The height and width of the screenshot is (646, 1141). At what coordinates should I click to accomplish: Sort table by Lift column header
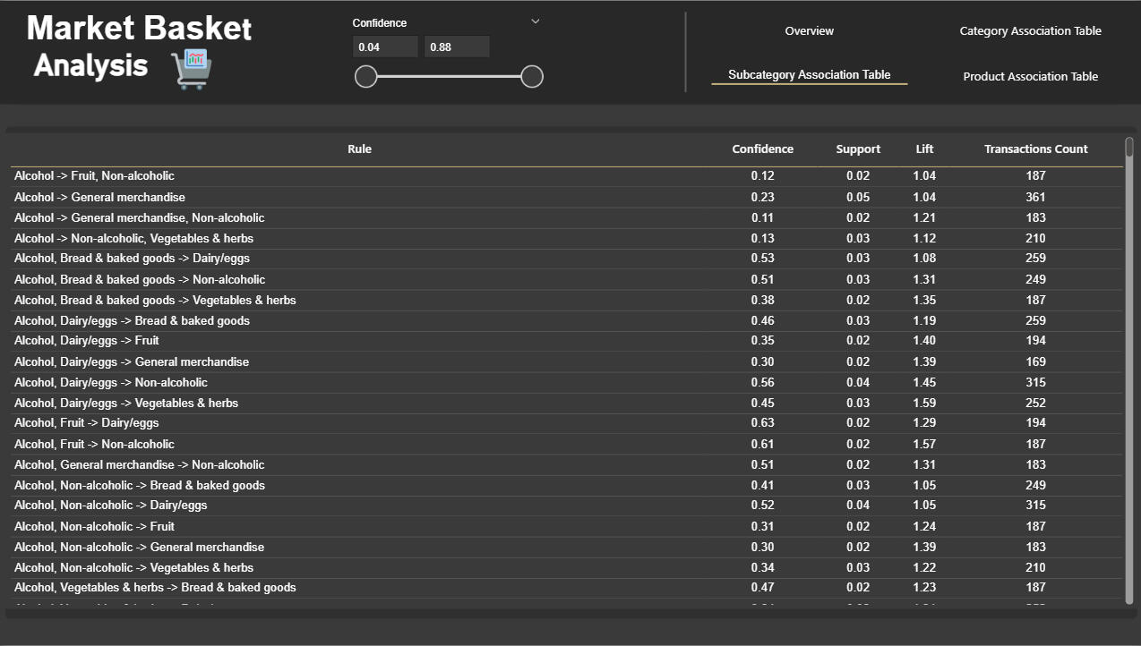tap(924, 149)
